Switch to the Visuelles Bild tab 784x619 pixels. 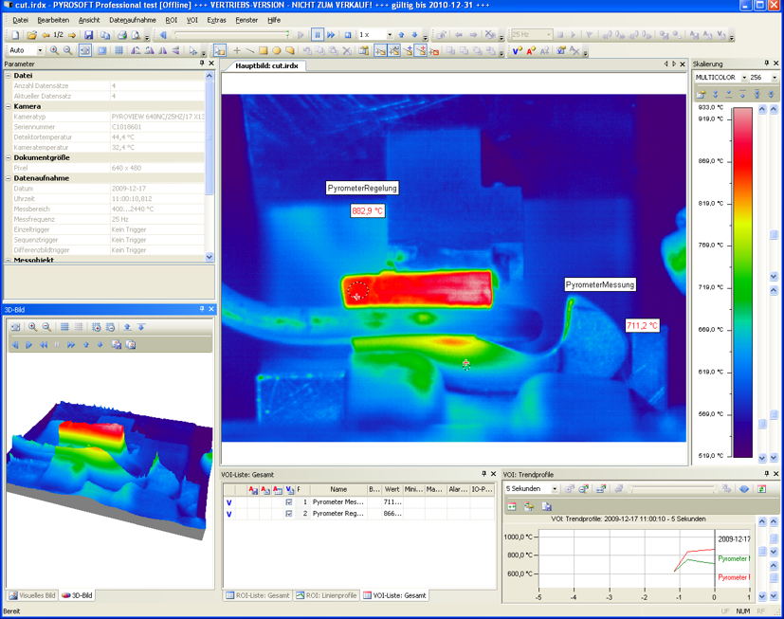32,595
